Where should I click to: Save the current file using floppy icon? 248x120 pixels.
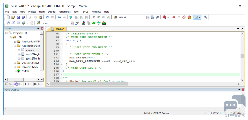click(x=18, y=17)
